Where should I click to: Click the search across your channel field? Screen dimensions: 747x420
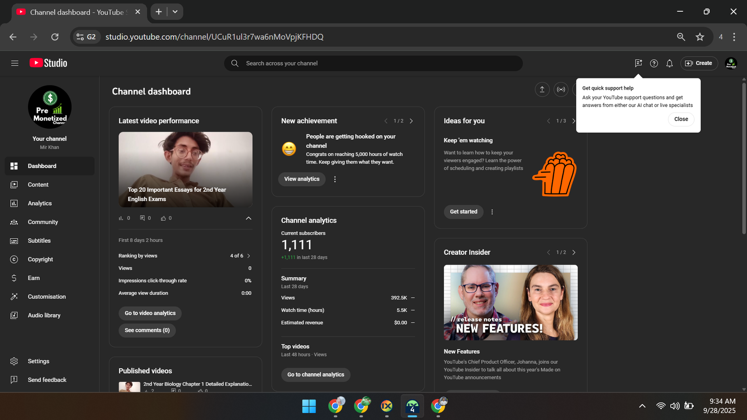coord(373,63)
